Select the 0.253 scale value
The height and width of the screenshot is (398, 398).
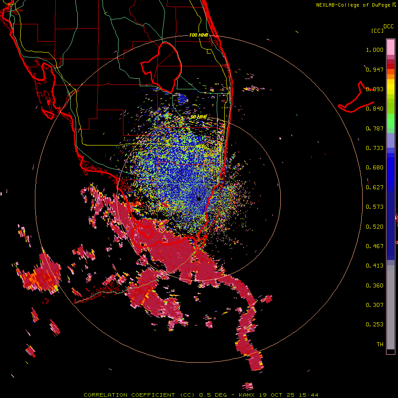tap(375, 325)
